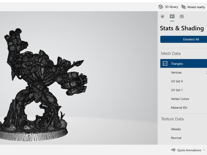The image size is (207, 155).
Task: Open the 3D library
Action: pos(168,7)
